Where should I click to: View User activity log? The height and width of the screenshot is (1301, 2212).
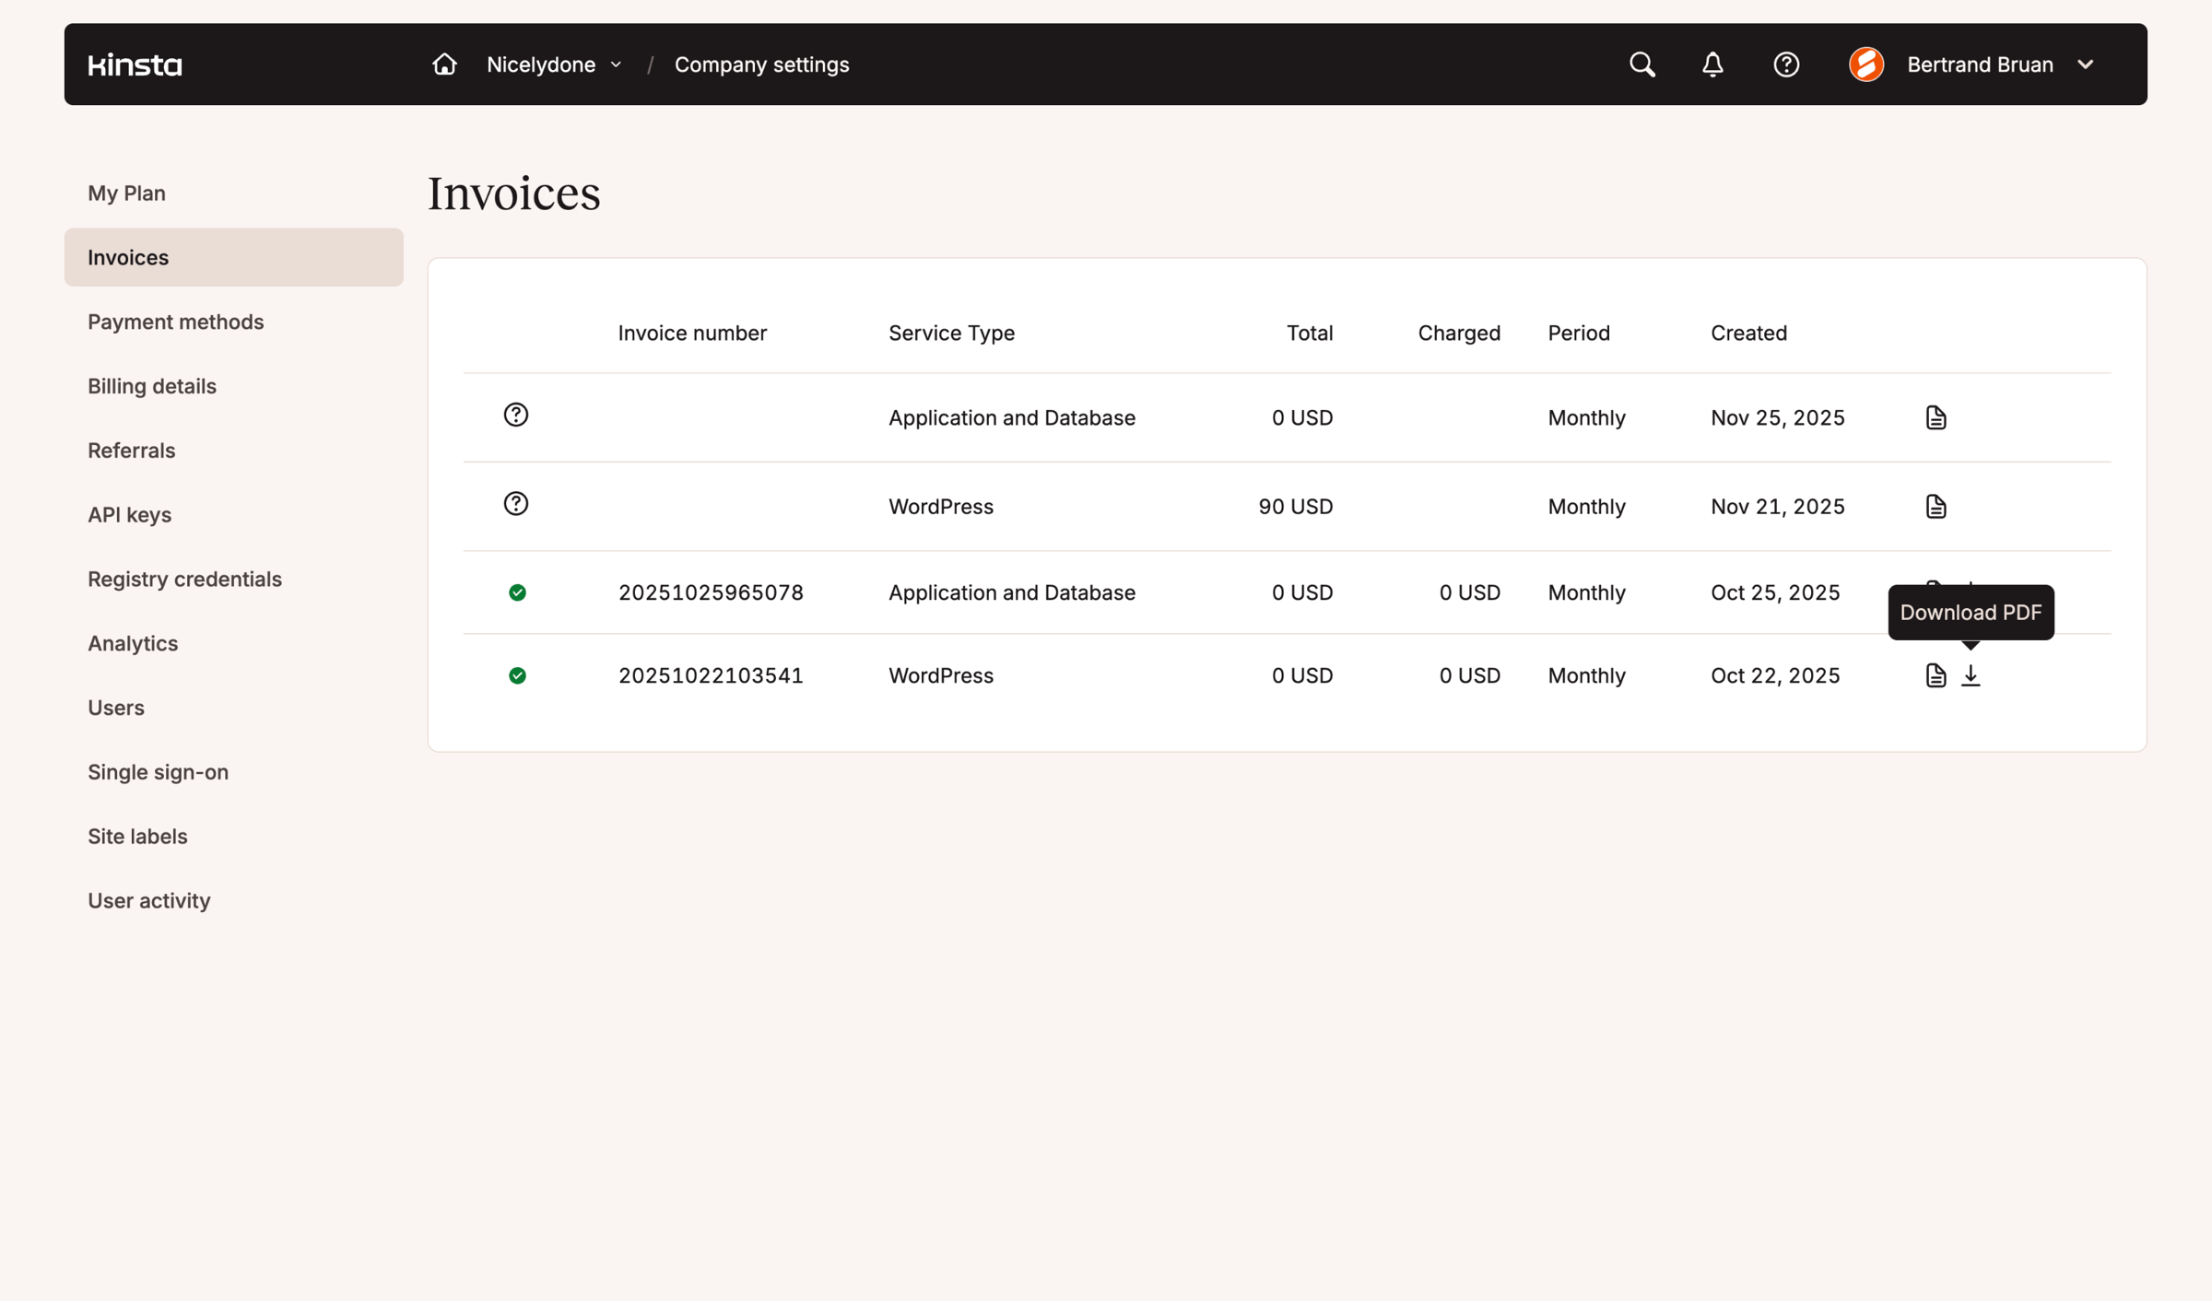[234, 900]
